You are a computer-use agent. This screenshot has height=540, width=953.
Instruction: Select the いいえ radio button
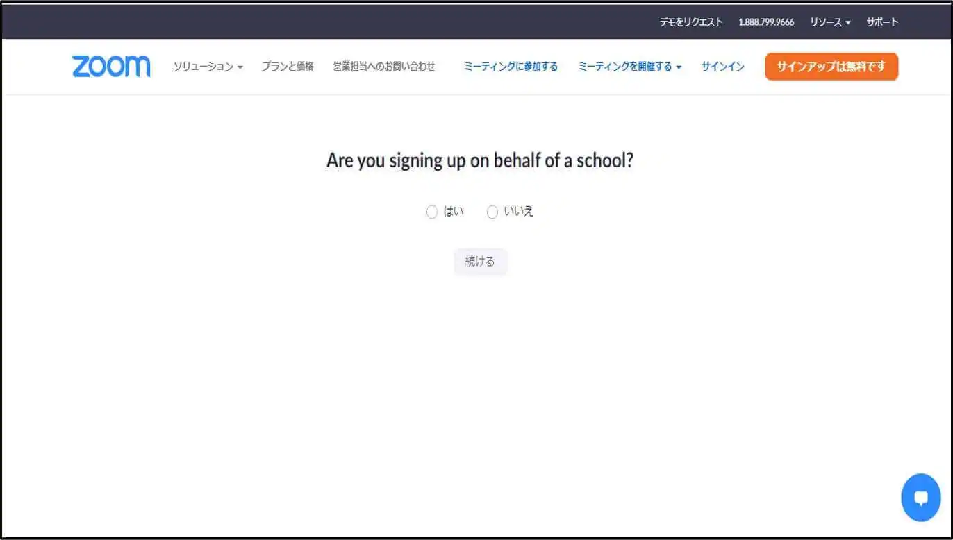point(492,212)
